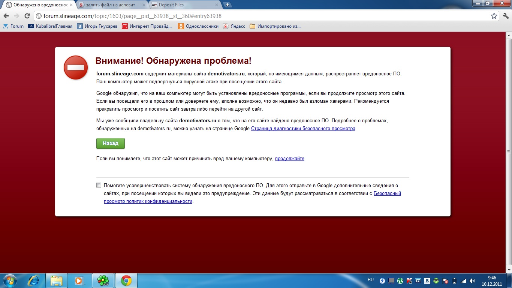Screen dimensions: 512x288
Task: Tick the 'Помогите усовершенствовать систему' checkbox
Action: (99, 185)
